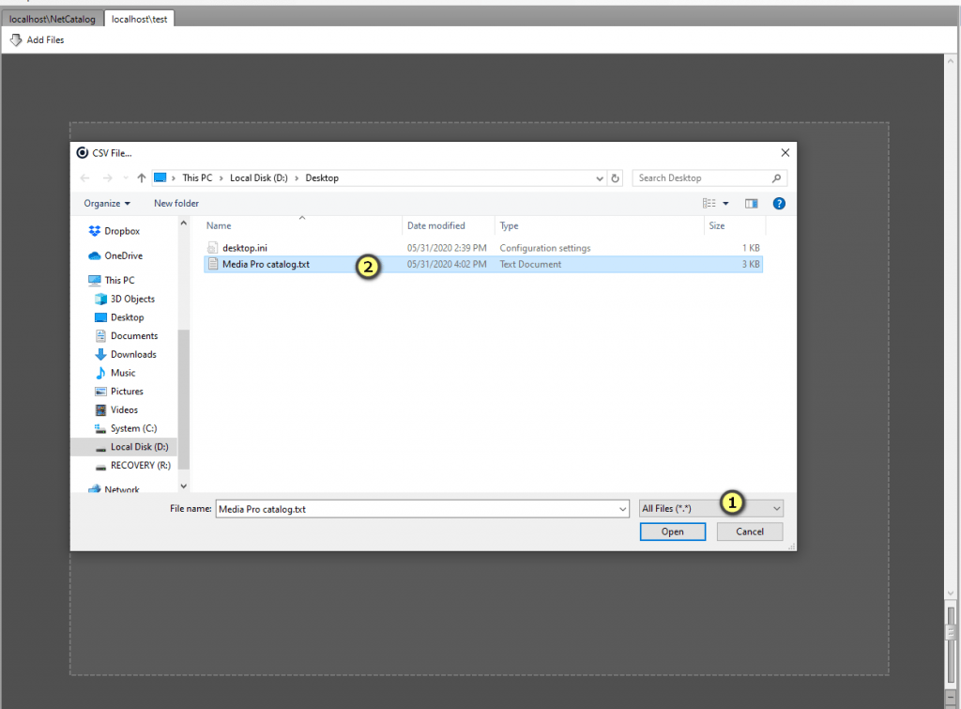Select the desktop.ini file
The image size is (961, 709).
click(x=245, y=248)
